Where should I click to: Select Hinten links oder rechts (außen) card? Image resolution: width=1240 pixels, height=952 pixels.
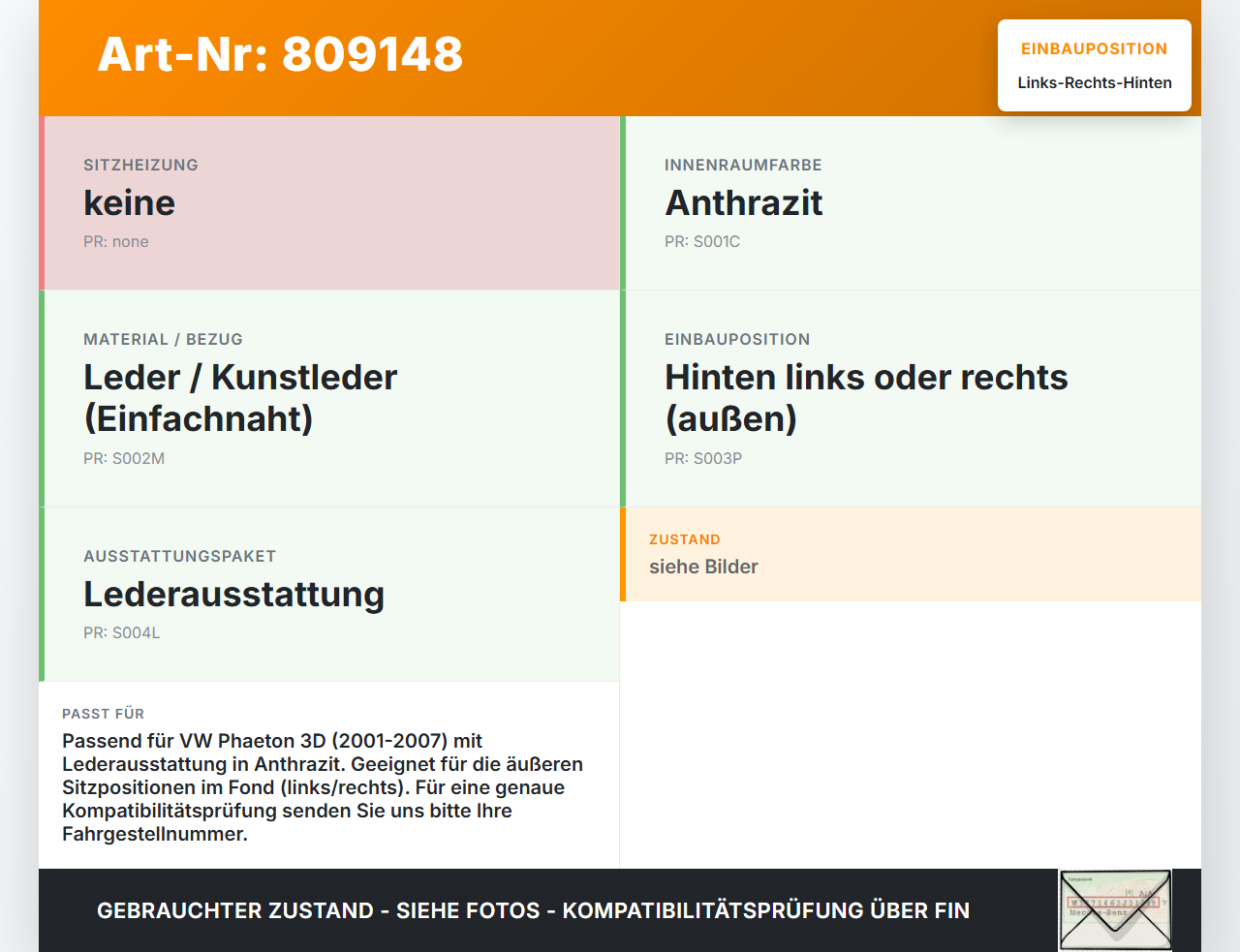coord(911,399)
